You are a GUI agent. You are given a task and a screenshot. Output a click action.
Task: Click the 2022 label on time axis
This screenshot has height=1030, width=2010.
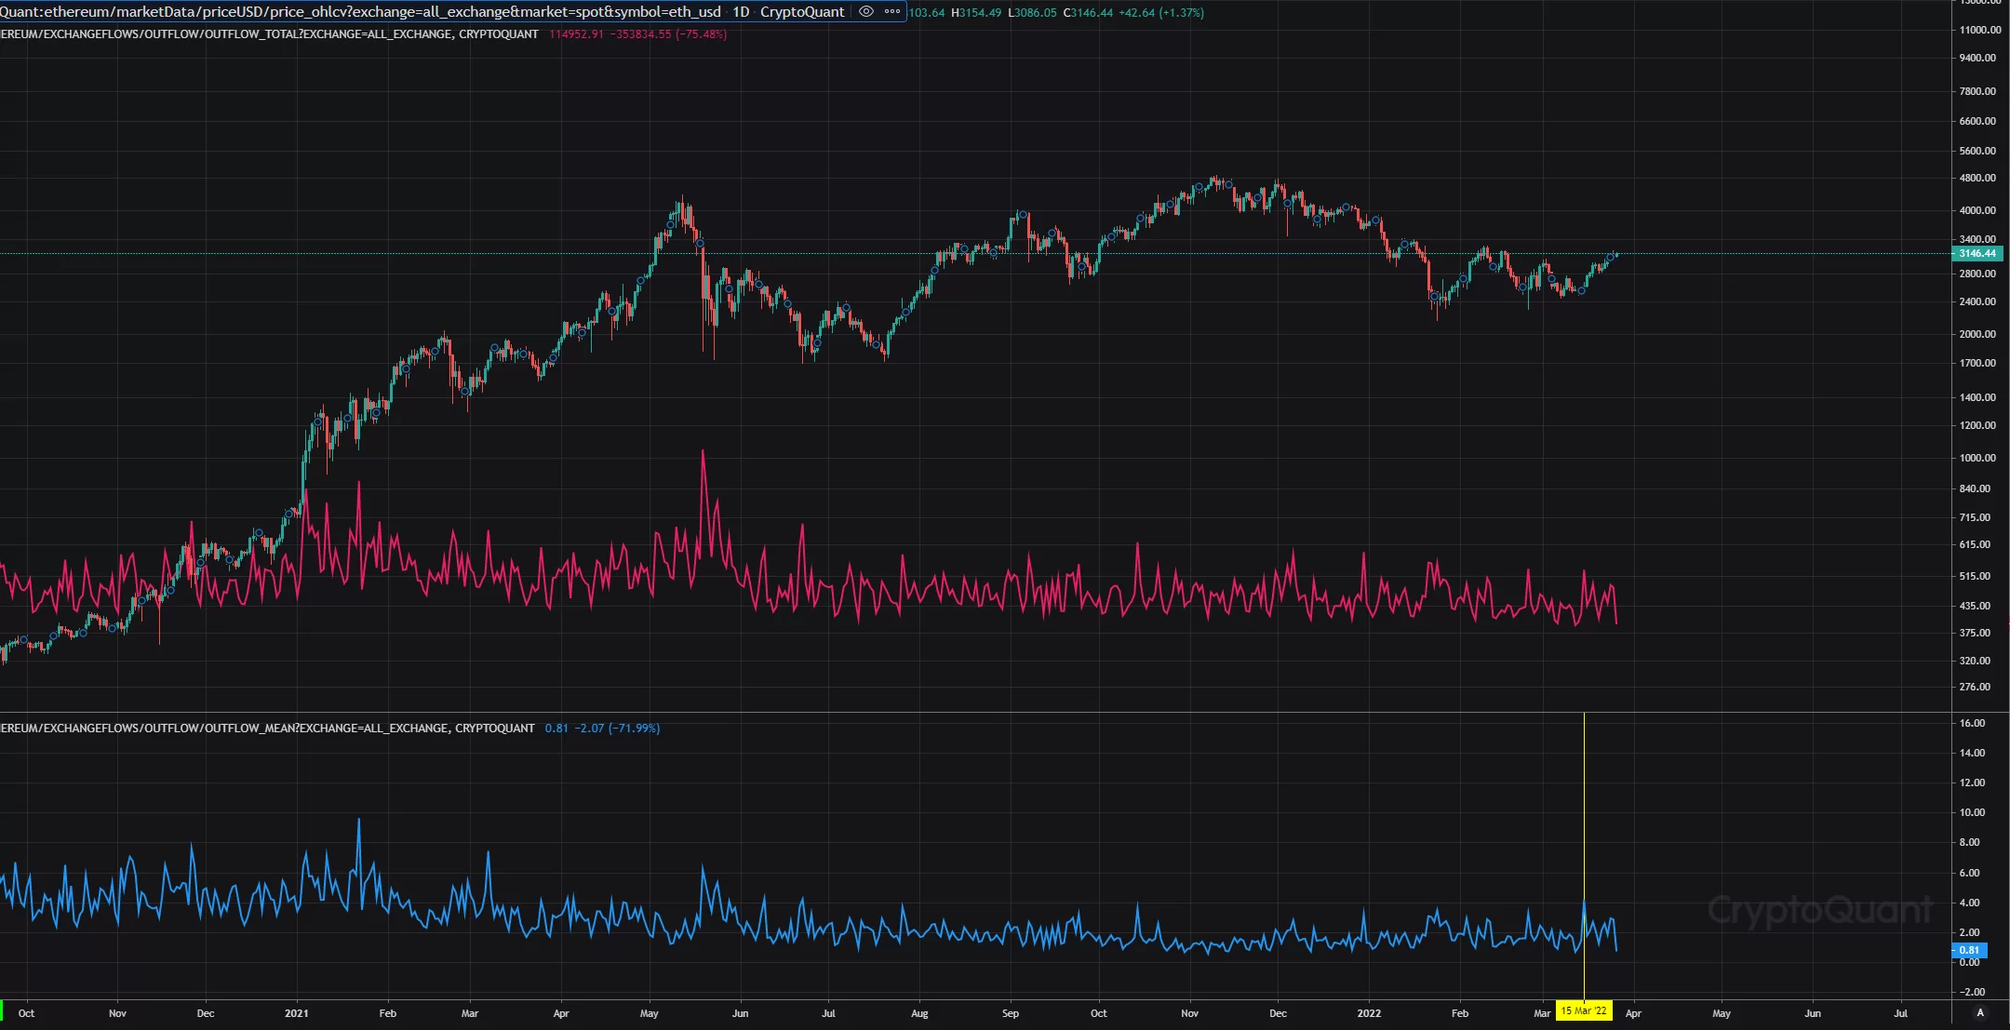[x=1369, y=1013]
